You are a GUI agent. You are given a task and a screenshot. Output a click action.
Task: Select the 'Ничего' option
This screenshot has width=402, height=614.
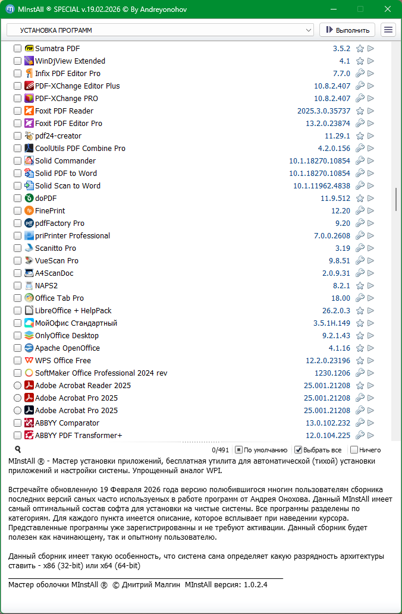pyautogui.click(x=354, y=450)
